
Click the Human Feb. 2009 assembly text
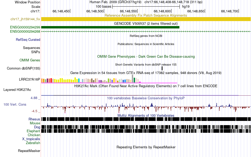[115, 2]
